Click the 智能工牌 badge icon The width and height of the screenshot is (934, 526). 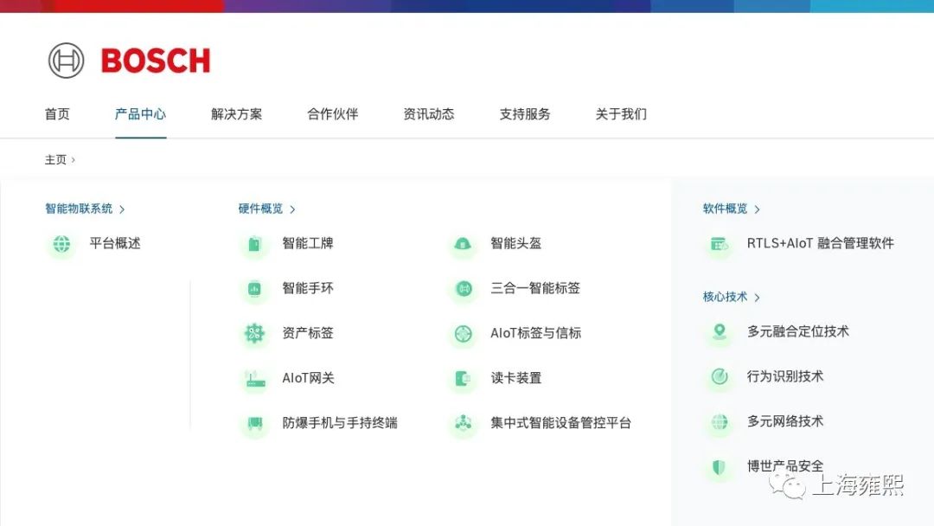click(x=254, y=245)
